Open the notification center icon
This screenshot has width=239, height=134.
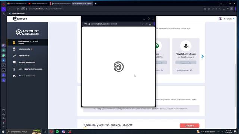[x=235, y=131]
